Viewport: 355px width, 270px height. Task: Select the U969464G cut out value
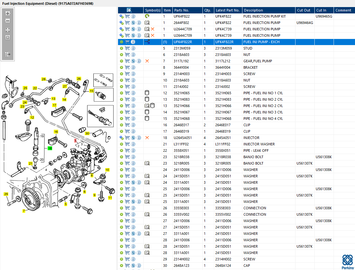[x=304, y=23]
